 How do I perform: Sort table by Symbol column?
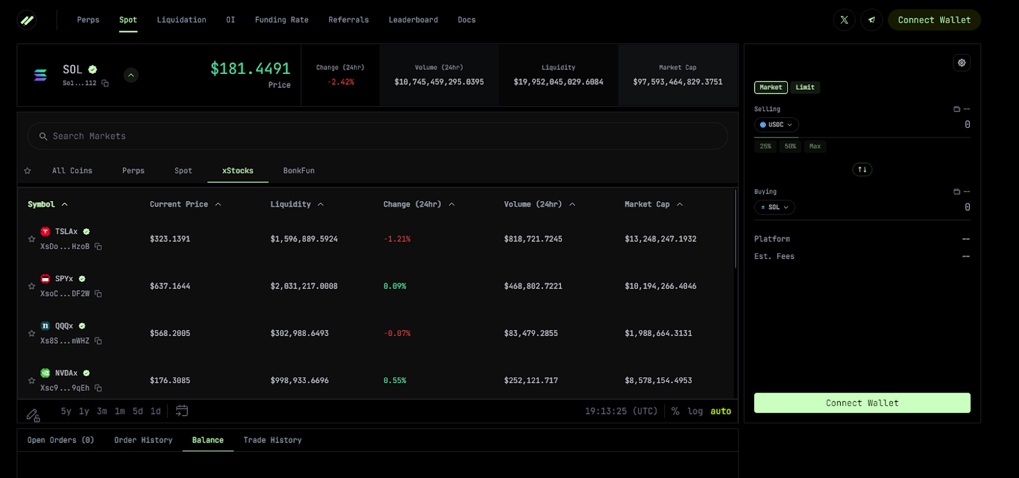[48, 204]
